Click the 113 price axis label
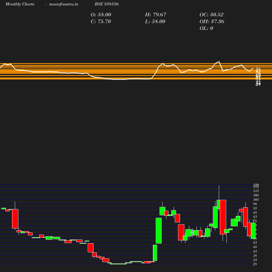The image size is (272, 272). point(256,191)
